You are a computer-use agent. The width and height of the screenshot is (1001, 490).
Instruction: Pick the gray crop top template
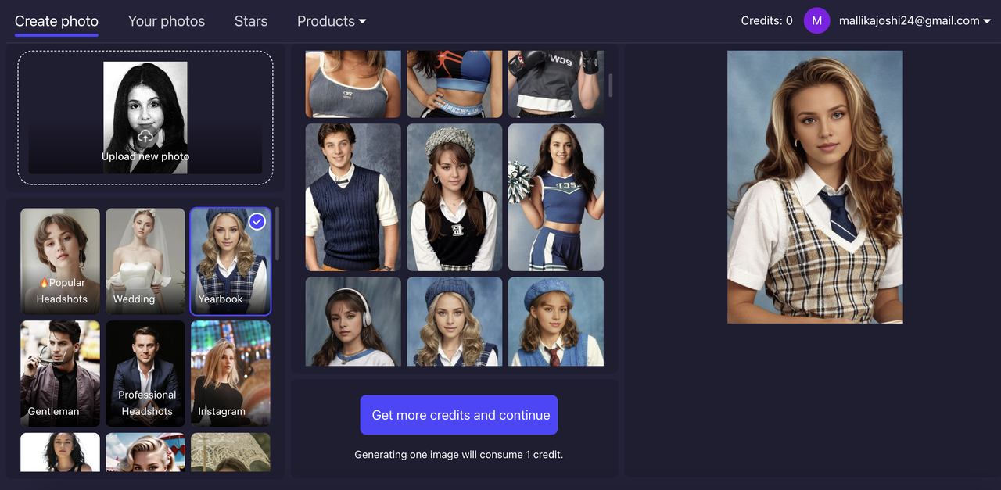(353, 84)
